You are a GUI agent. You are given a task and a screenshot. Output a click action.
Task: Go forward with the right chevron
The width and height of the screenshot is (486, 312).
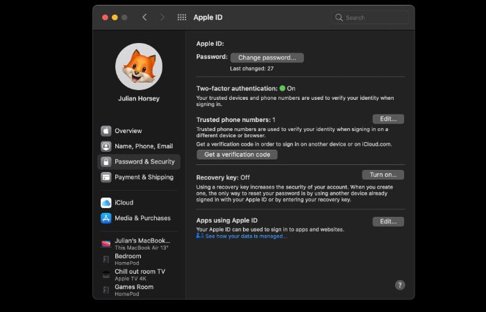coord(162,17)
